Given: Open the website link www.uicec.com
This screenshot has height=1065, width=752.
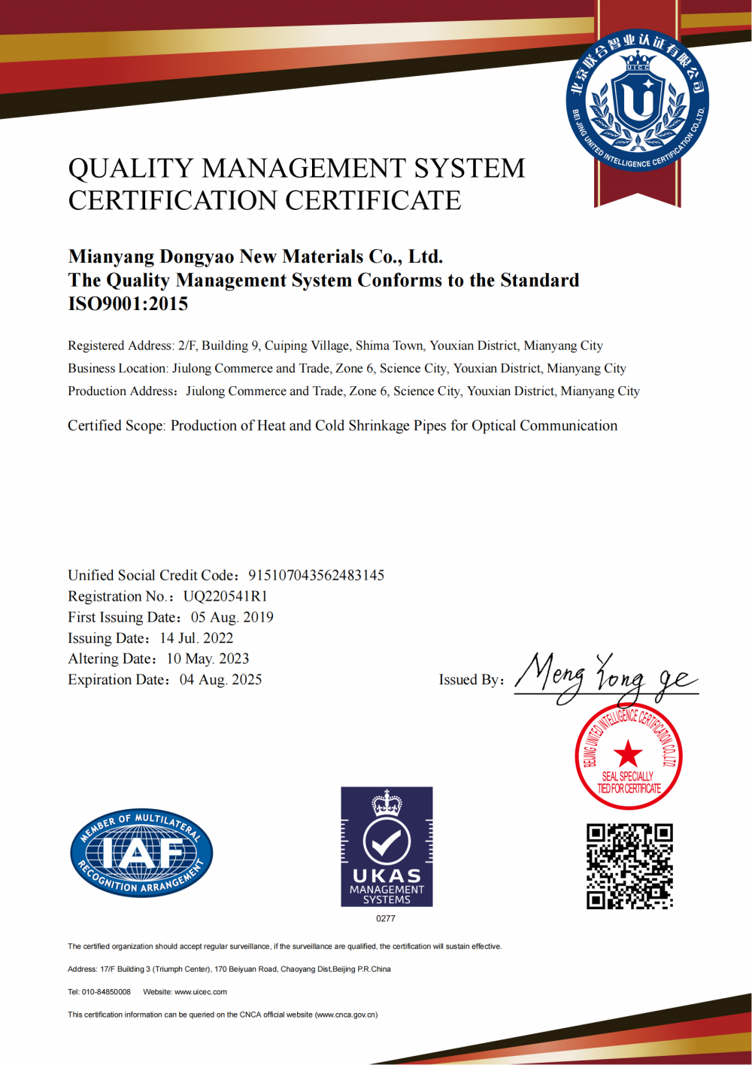Looking at the screenshot, I should point(200,992).
